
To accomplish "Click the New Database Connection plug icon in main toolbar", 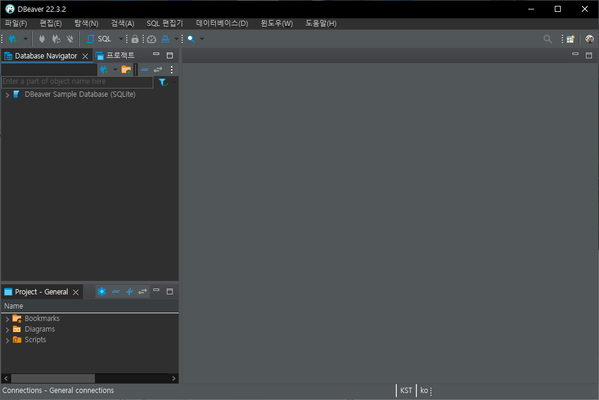I will point(13,39).
